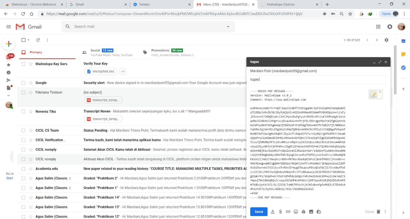
Task: Go to the newer messages page arrow
Action: 367,40
